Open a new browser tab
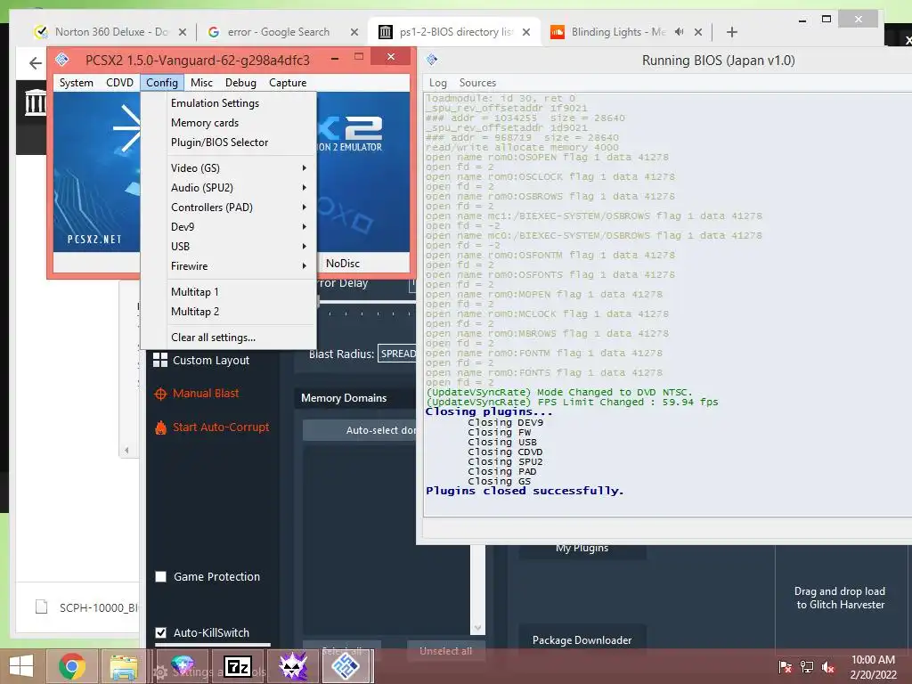This screenshot has width=912, height=684. (732, 32)
